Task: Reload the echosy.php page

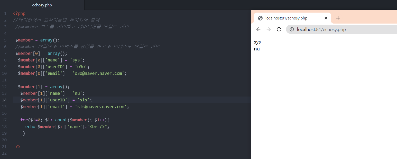Action: click(279, 29)
